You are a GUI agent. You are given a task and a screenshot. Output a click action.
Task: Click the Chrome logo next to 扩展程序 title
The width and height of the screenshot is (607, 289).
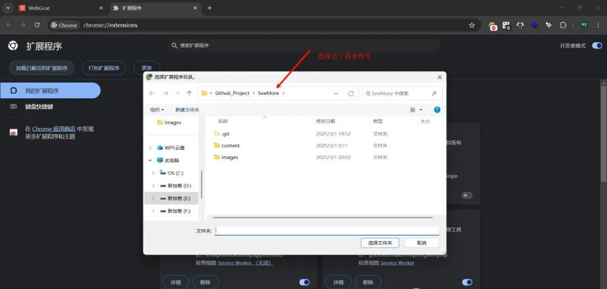[13, 46]
